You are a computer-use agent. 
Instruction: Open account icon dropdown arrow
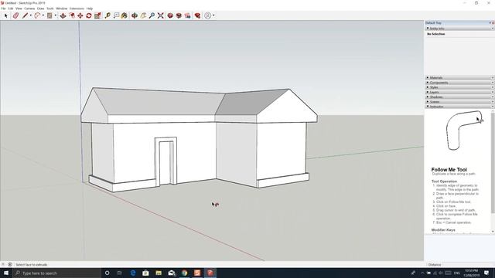tap(213, 15)
